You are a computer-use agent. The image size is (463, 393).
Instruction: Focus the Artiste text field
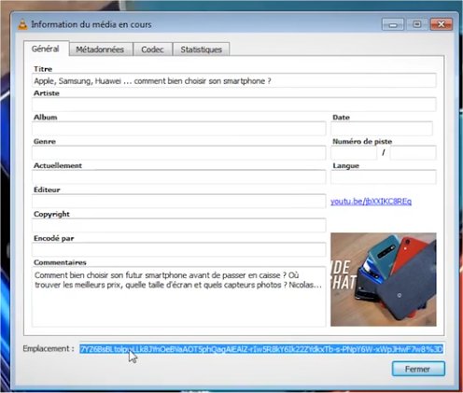(233, 105)
